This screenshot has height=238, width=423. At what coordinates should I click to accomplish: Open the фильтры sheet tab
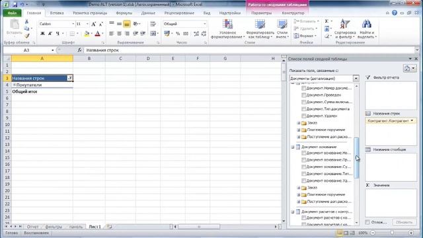click(54, 227)
